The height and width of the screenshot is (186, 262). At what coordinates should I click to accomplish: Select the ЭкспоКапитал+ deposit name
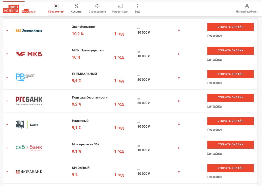click(x=84, y=27)
